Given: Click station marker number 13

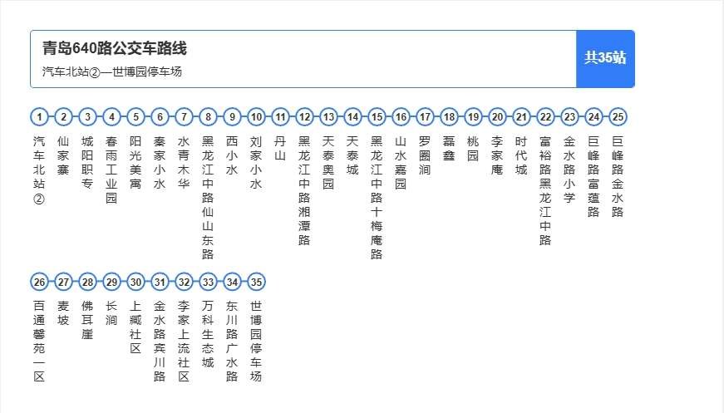Looking at the screenshot, I should click(x=329, y=116).
